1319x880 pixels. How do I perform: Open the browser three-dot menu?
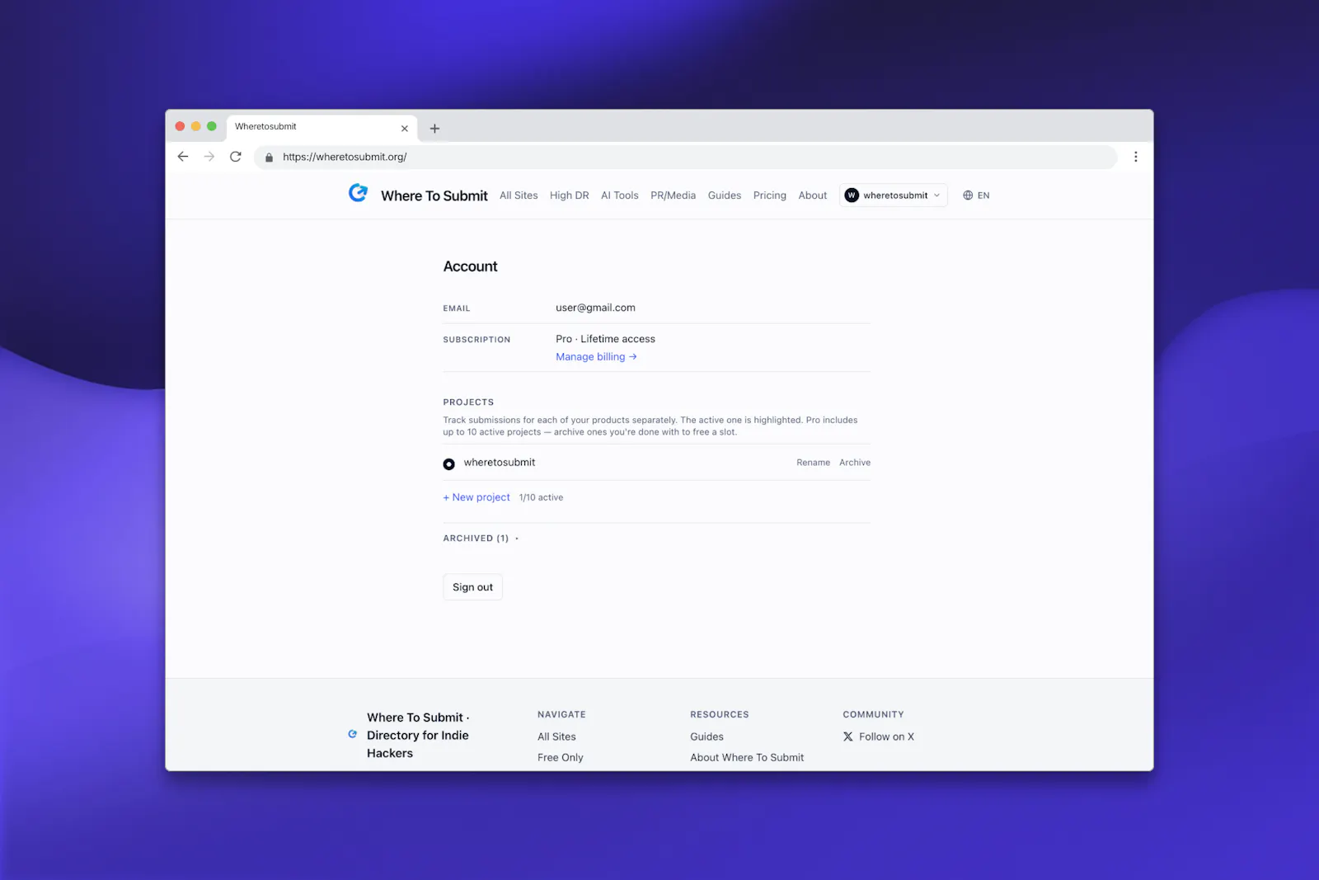click(1135, 157)
